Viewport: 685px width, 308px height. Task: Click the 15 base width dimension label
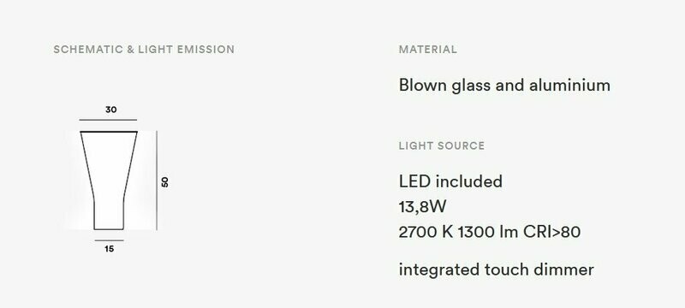coord(110,249)
